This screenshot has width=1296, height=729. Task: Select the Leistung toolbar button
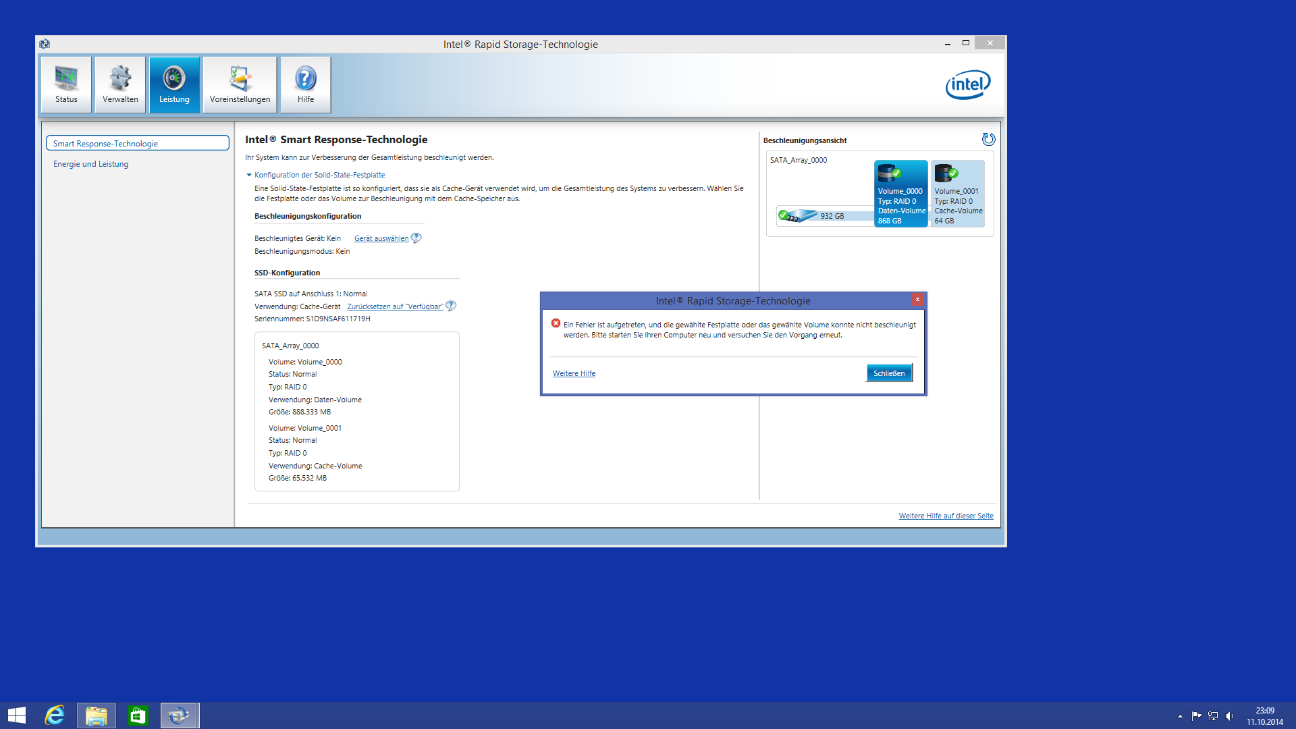174,84
